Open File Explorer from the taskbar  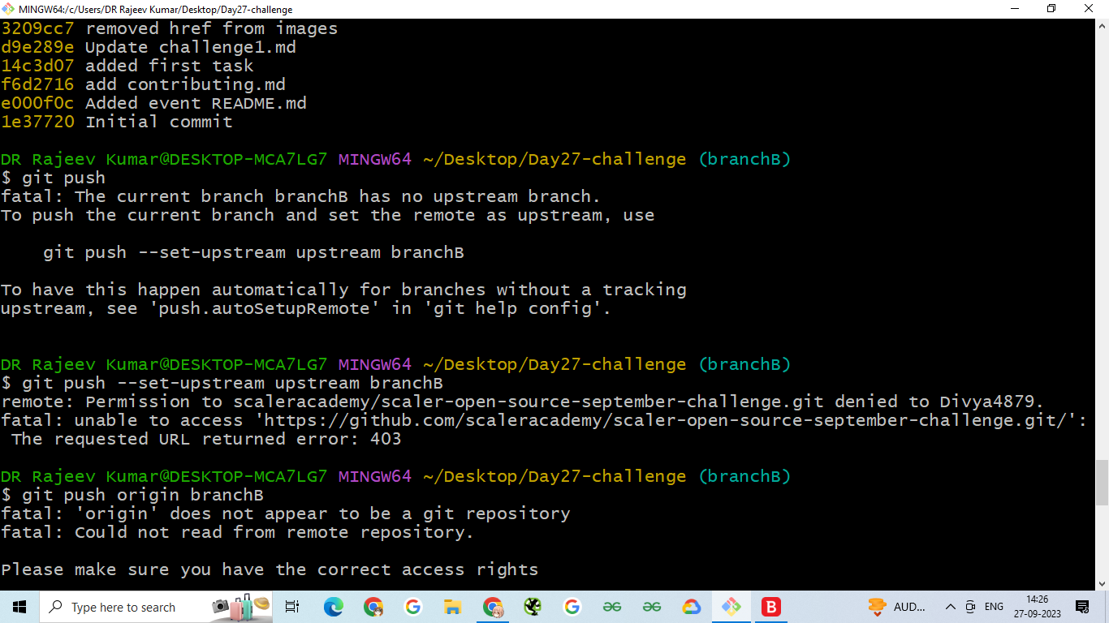tap(453, 607)
